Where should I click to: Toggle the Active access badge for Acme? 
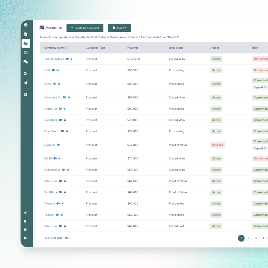point(216,84)
